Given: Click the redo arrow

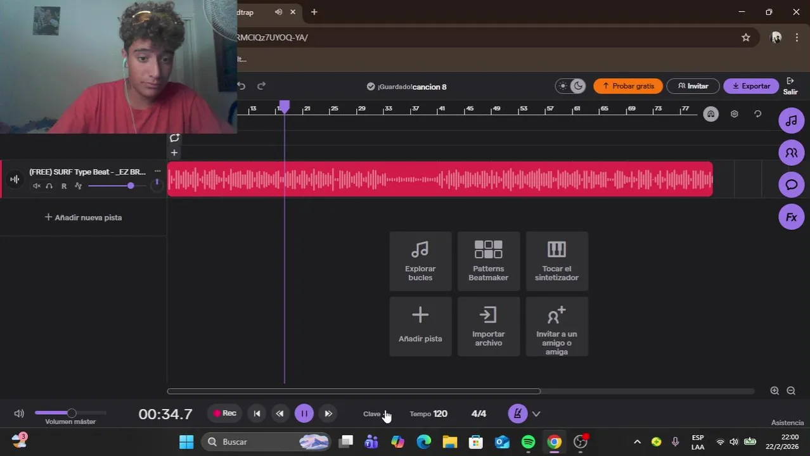Looking at the screenshot, I should (261, 86).
